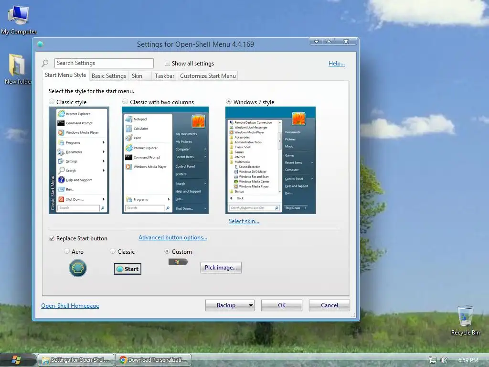Switch to the Basic Settings tab
Image resolution: width=489 pixels, height=367 pixels.
[x=109, y=76]
